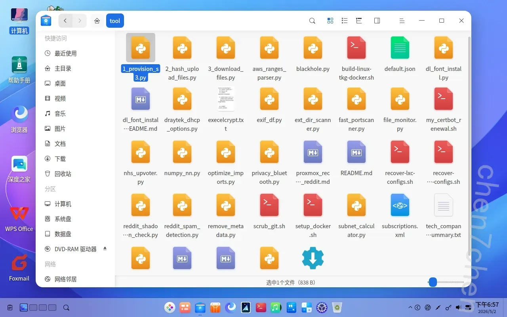The height and width of the screenshot is (317, 507).
Task: Open the 浏览器 desktop shortcut
Action: tap(19, 119)
